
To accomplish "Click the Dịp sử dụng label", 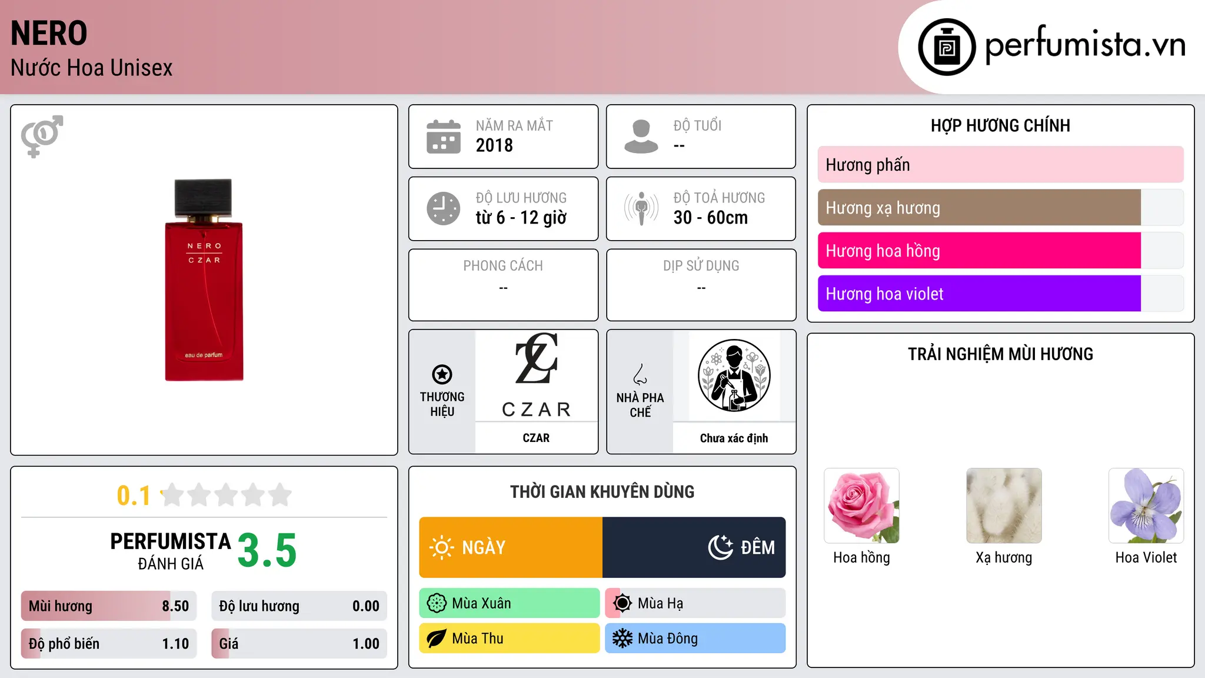I will point(701,265).
